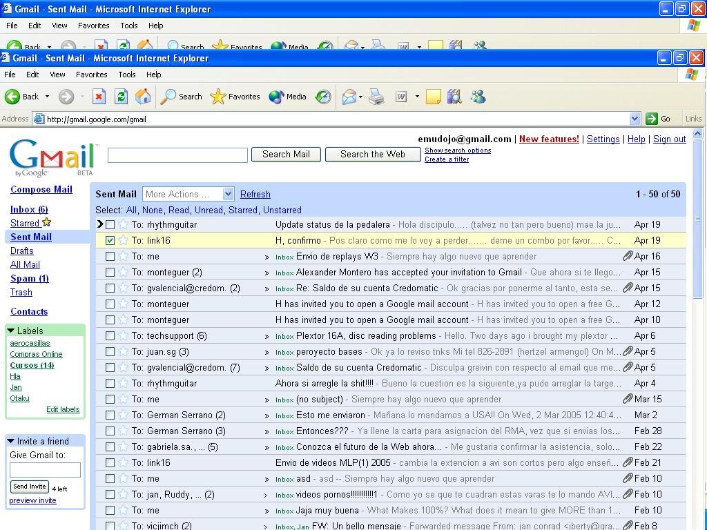Screen dimensions: 707x530
Task: Open the Back button history arrow
Action: point(47,97)
